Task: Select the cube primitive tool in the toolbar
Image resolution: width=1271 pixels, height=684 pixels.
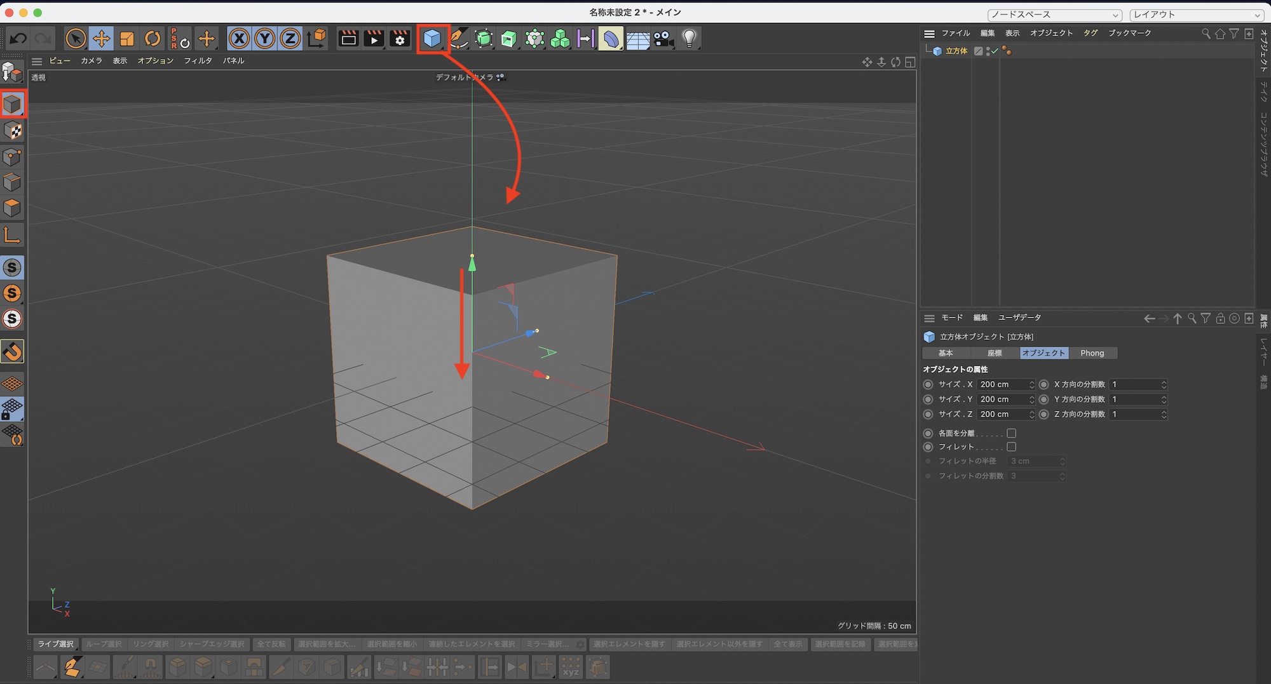Action: tap(432, 38)
